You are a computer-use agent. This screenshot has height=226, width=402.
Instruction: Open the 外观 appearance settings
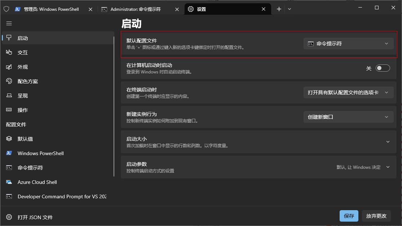tap(22, 67)
